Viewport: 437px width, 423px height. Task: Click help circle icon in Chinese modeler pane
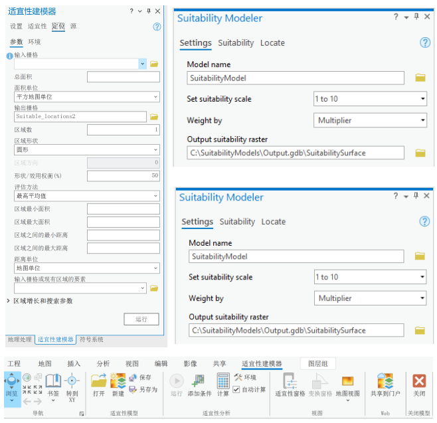click(x=157, y=27)
